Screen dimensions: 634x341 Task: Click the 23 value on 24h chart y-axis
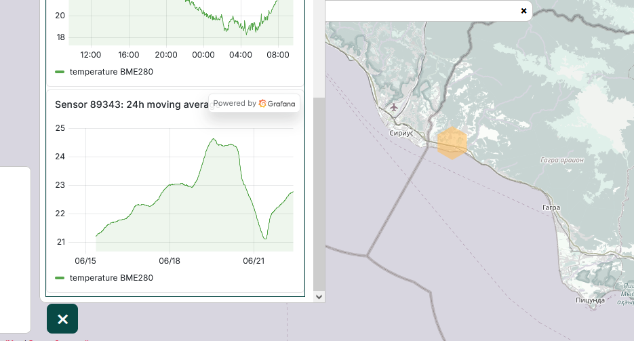click(x=60, y=185)
